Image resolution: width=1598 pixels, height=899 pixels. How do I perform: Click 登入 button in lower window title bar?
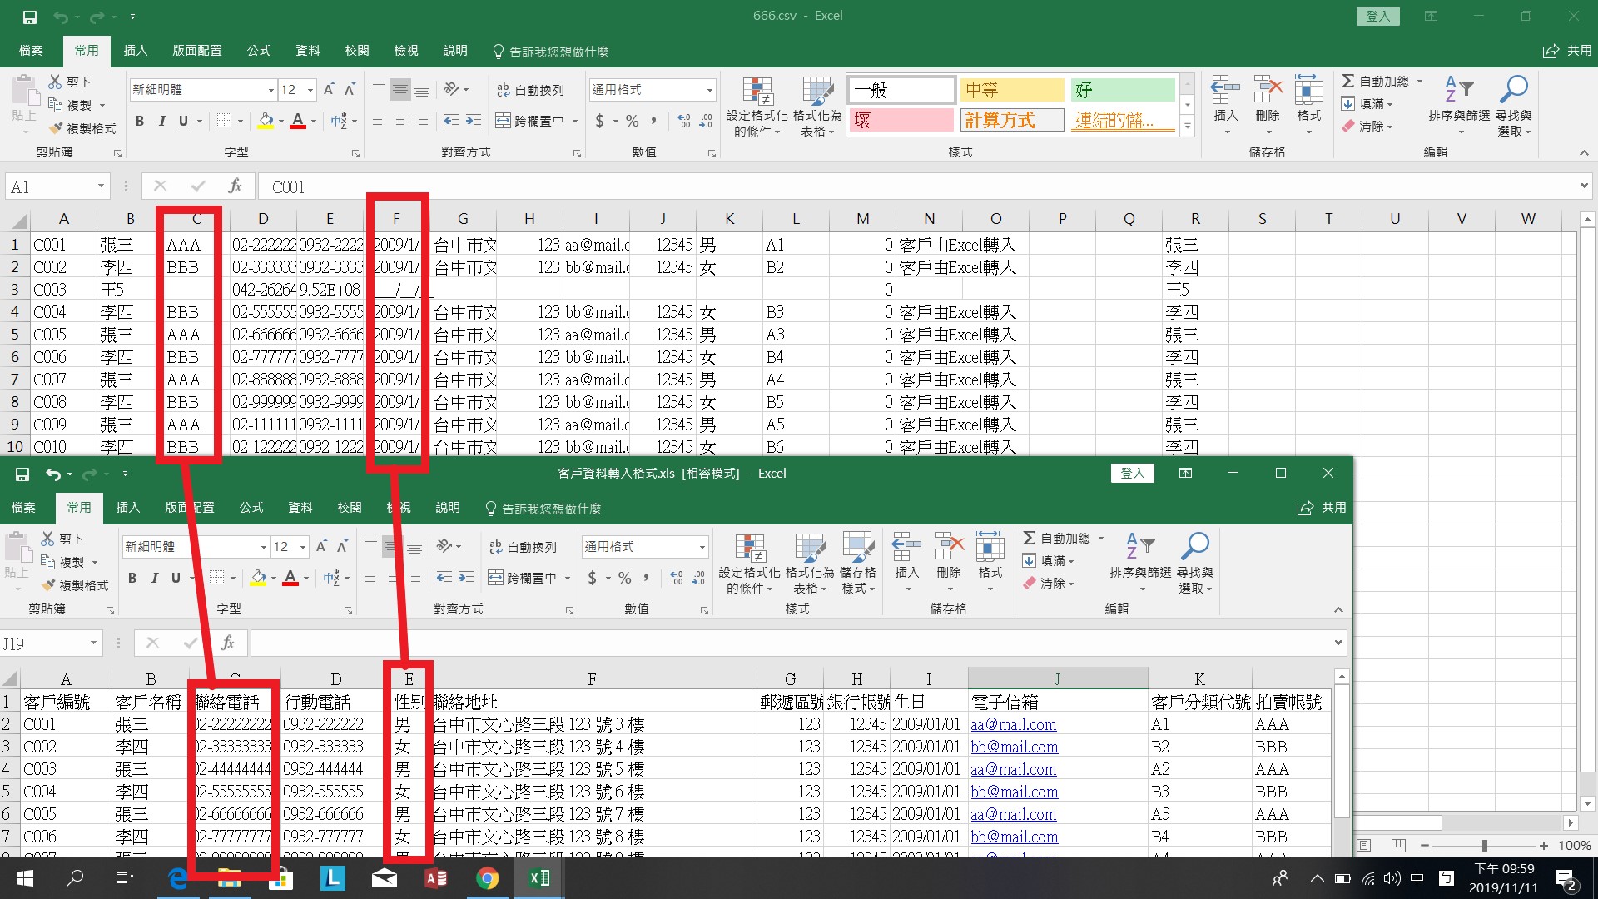1132,473
